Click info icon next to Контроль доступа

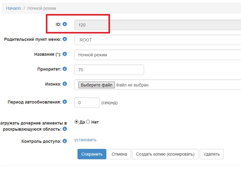(x=65, y=141)
